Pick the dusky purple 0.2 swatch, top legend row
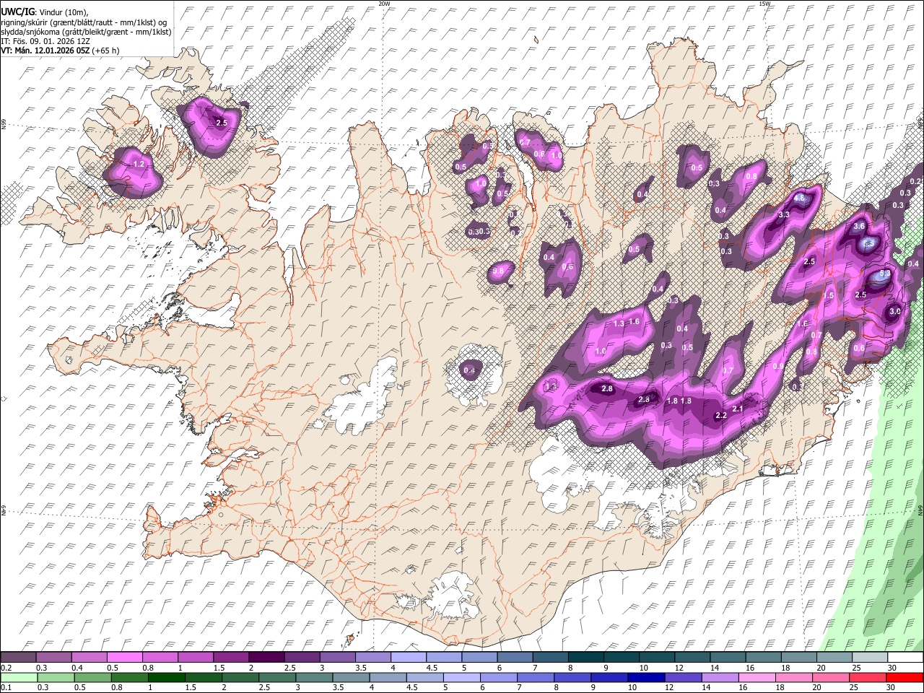 click(x=18, y=658)
